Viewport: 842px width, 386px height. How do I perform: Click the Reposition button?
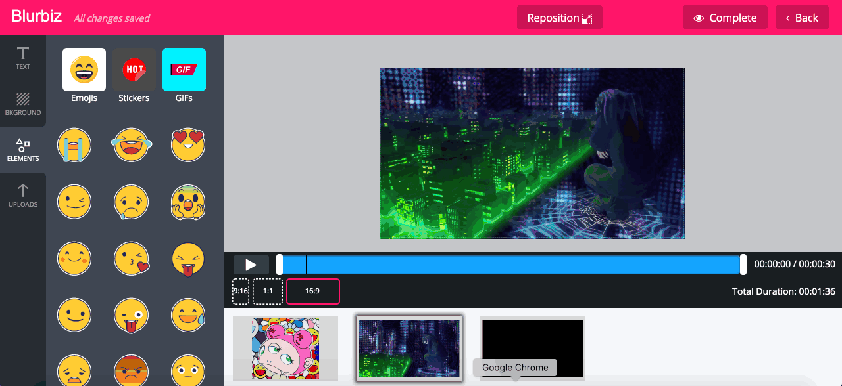point(560,18)
